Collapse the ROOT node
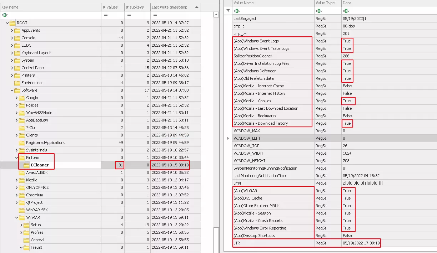Screen dimensions: 437x253 (x=7, y=23)
